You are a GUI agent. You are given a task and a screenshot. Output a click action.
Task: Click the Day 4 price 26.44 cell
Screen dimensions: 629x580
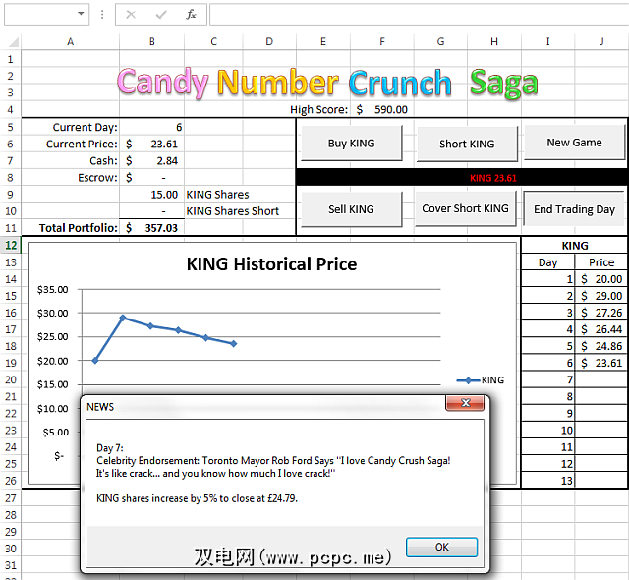point(601,329)
